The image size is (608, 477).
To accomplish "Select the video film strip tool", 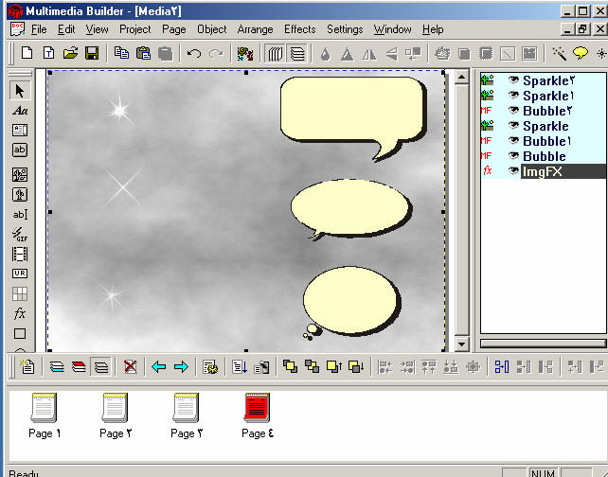I will click(x=19, y=255).
